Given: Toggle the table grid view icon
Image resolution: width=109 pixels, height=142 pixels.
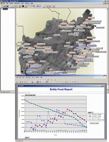Looking at the screenshot, I should coord(26,6).
